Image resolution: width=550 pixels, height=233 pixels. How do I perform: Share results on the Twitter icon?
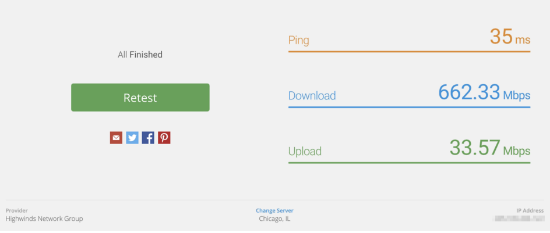(132, 138)
